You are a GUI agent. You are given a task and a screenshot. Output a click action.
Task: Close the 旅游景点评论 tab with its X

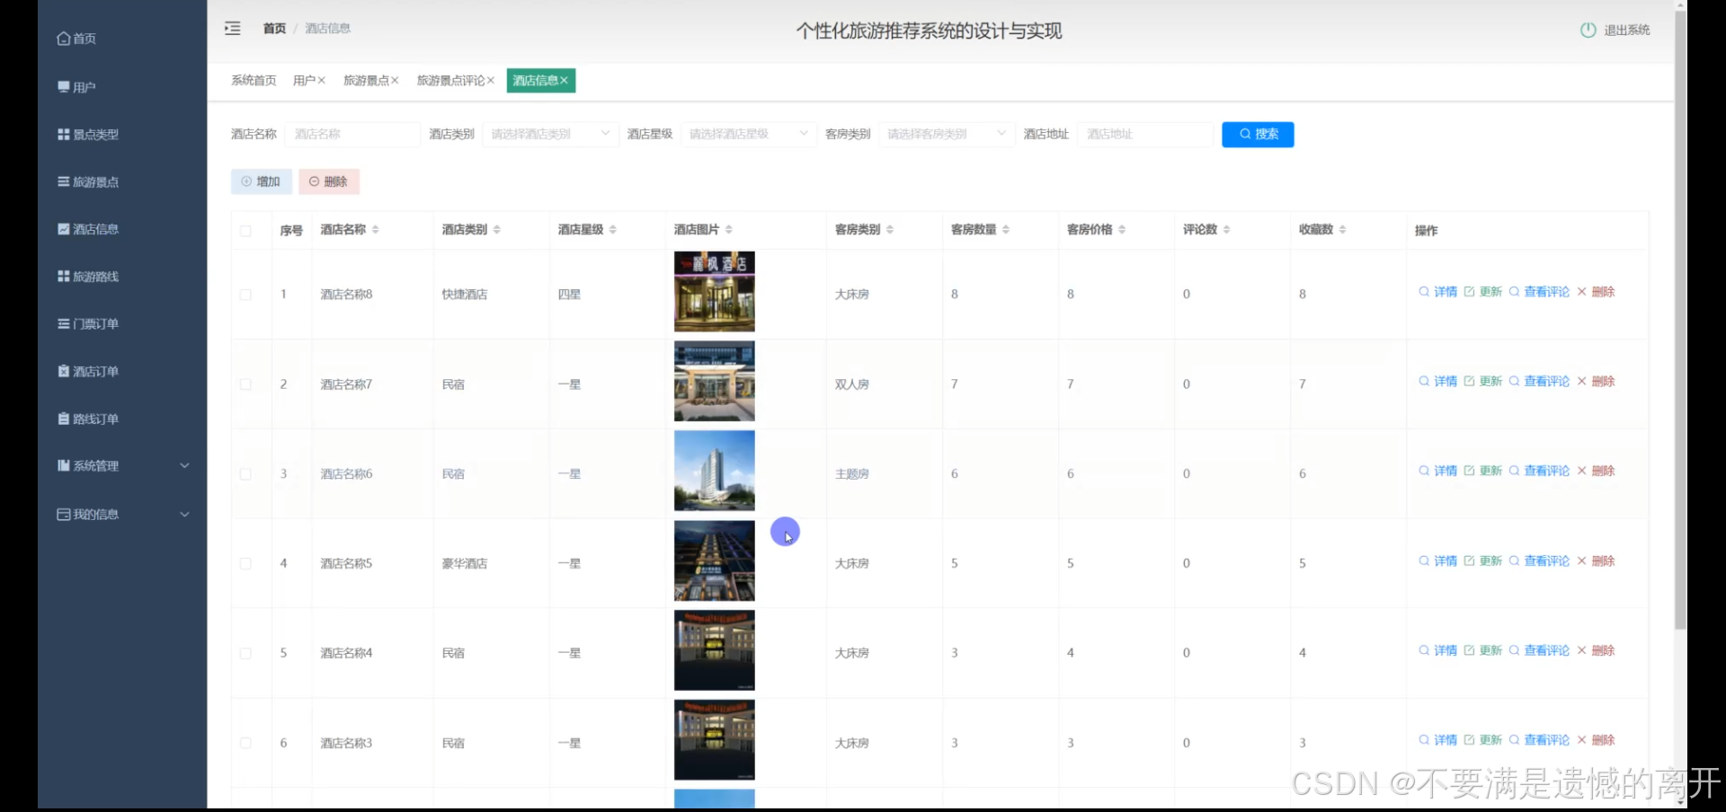click(x=491, y=81)
